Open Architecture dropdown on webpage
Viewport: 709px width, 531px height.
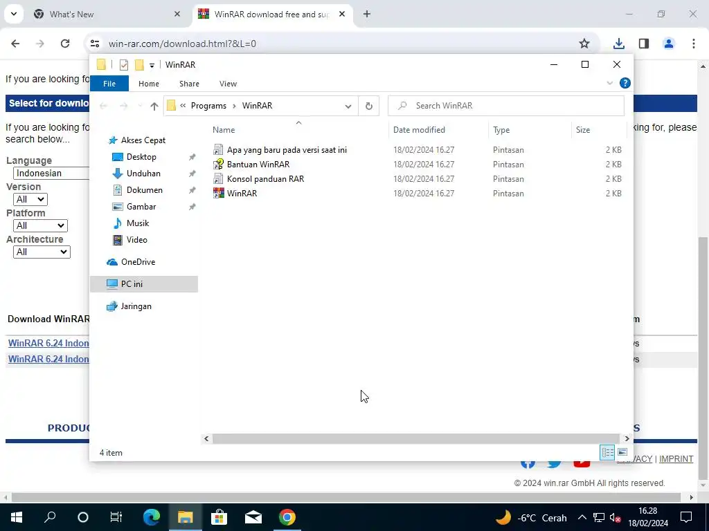coord(42,252)
